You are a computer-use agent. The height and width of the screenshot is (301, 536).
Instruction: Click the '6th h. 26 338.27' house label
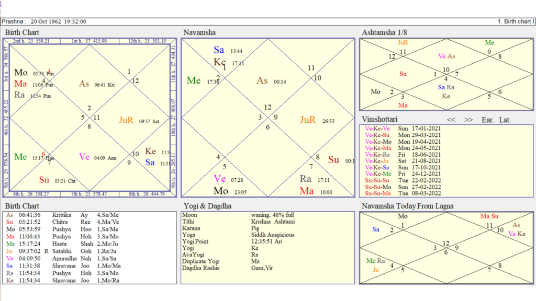(31, 194)
